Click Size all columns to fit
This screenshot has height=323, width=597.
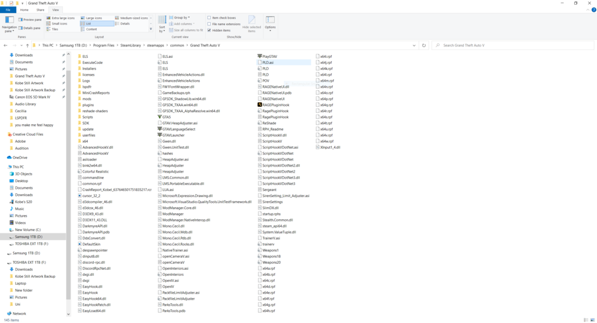tap(186, 30)
